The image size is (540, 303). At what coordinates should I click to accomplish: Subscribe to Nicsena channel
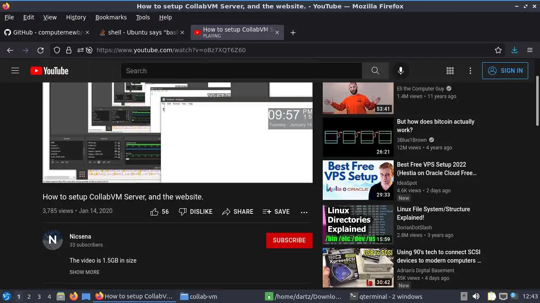pyautogui.click(x=289, y=240)
